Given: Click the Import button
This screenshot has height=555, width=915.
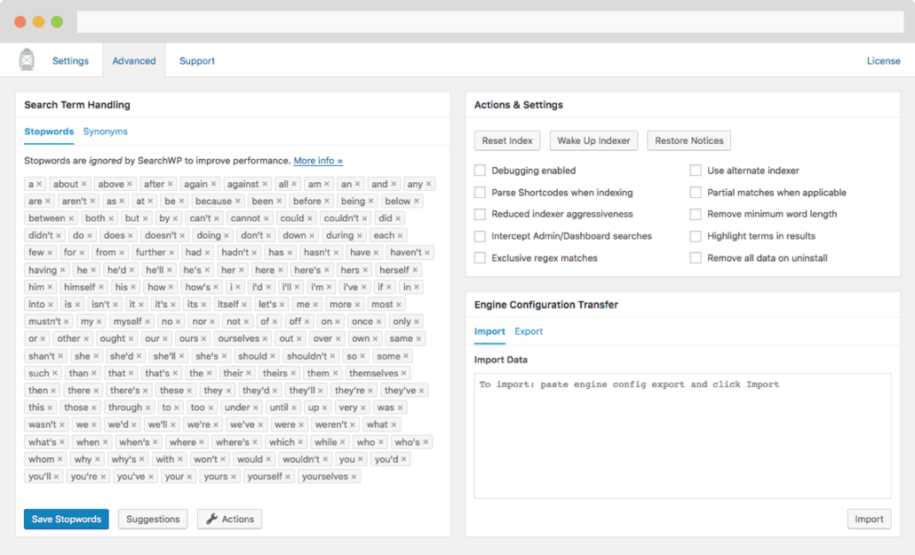Looking at the screenshot, I should point(869,519).
